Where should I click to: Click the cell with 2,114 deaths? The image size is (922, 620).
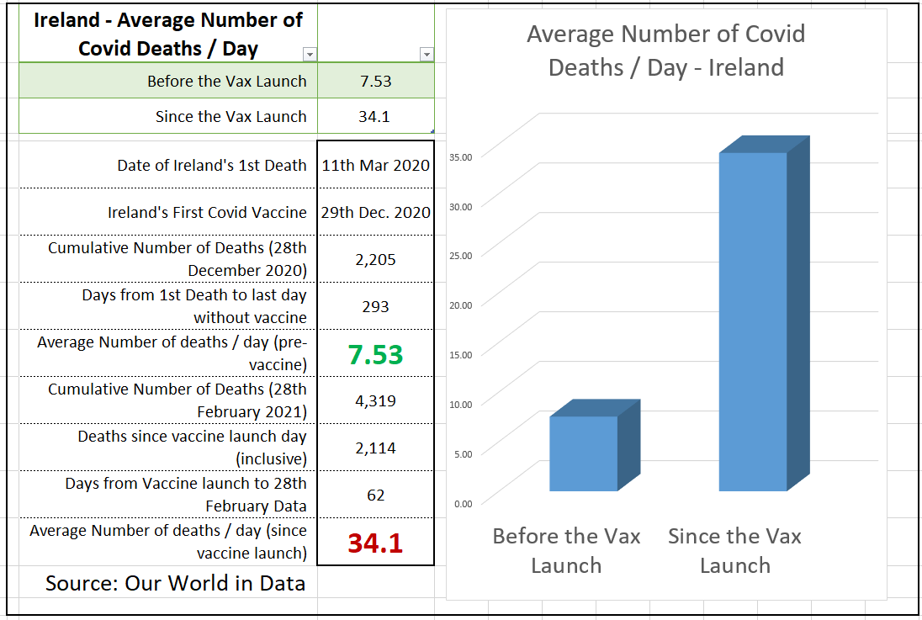[x=375, y=448]
